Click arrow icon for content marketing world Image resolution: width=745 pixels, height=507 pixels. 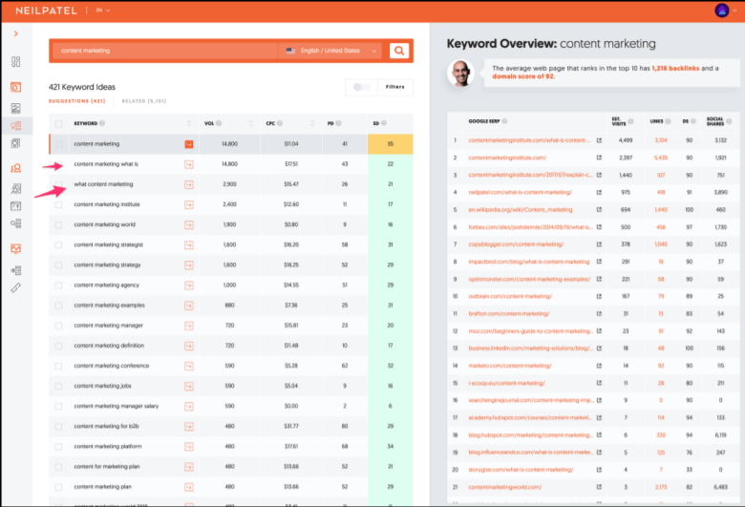click(x=188, y=224)
